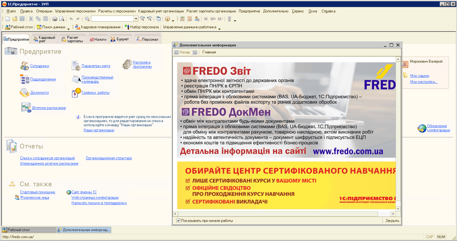Open the Кадровый учет организации menu
The image size is (457, 241).
161,11
